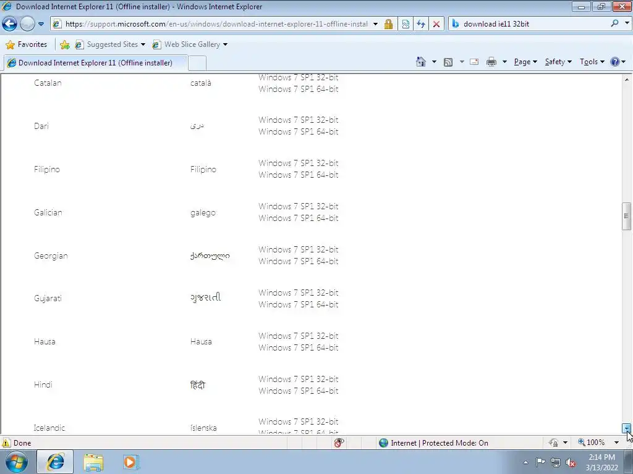Open the Windows Start button
The width and height of the screenshot is (633, 474).
coord(17,462)
